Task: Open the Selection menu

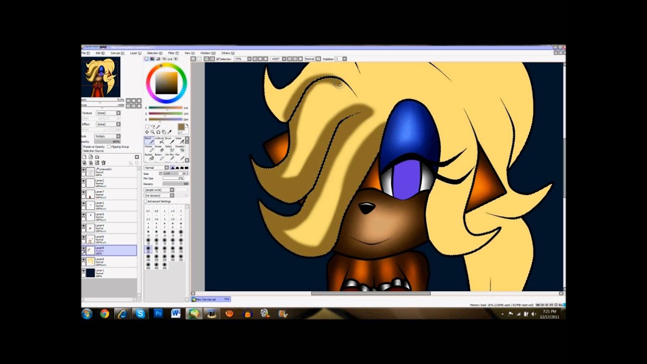Action: tap(155, 53)
